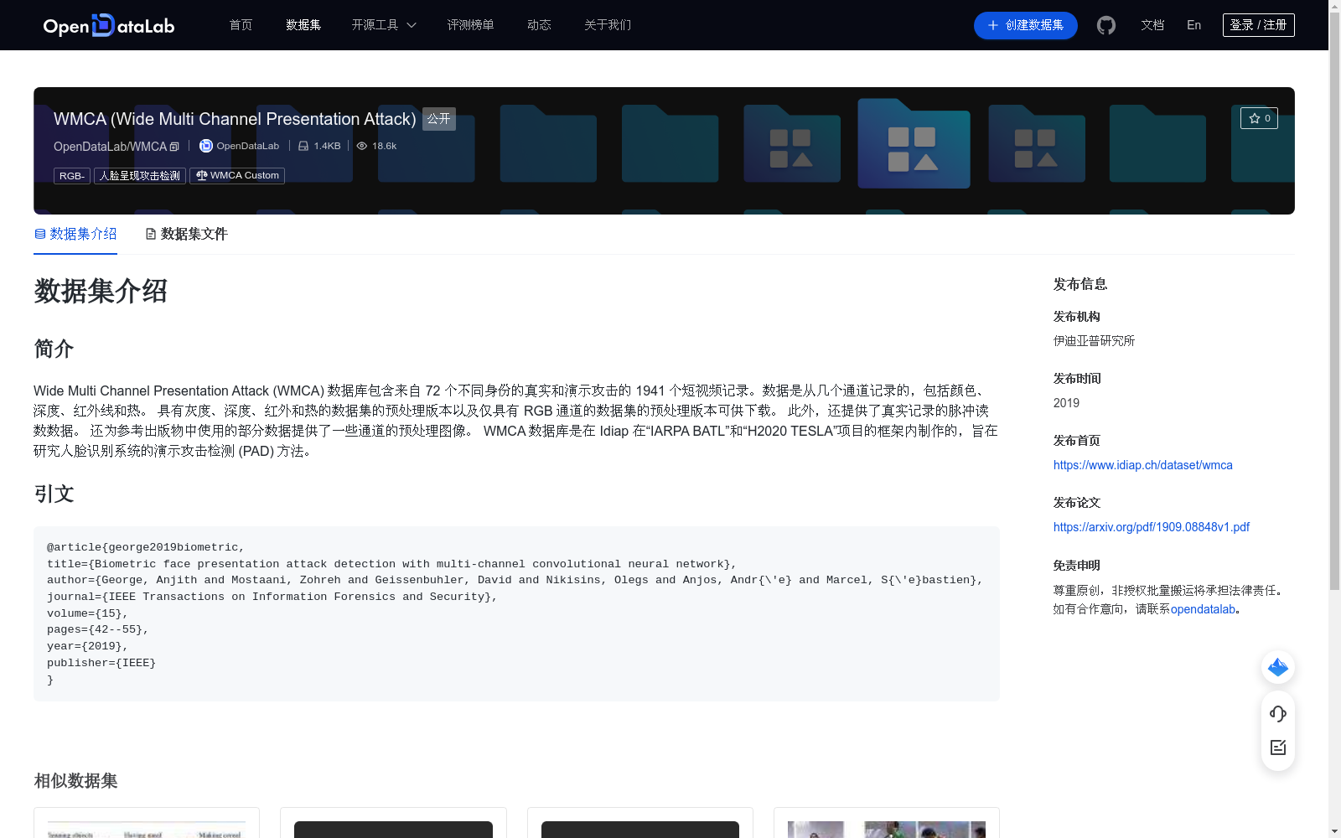This screenshot has height=838, width=1341.
Task: Open the GitHub icon in the top bar
Action: (1105, 25)
